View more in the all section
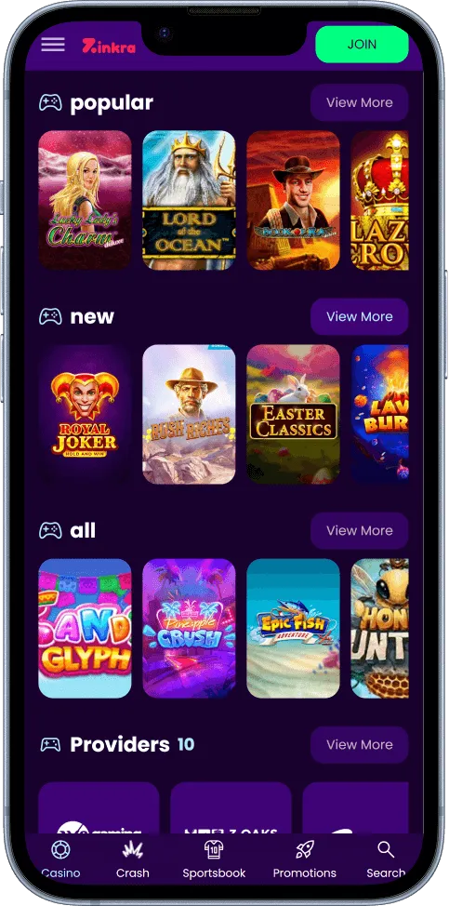 click(x=360, y=530)
